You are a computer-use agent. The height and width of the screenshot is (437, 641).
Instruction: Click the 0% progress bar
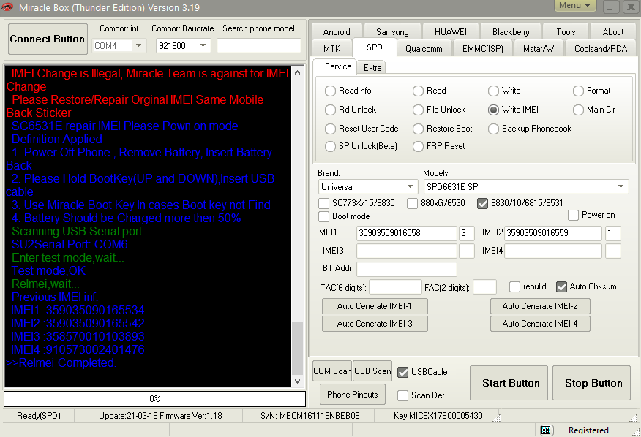pyautogui.click(x=154, y=398)
